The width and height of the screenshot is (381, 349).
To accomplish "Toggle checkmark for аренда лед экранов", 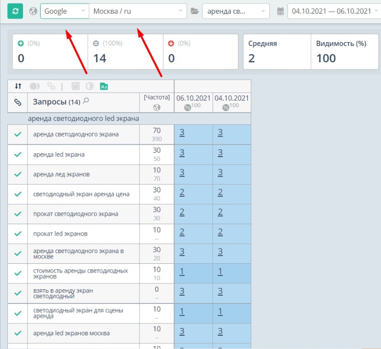I will tap(18, 174).
